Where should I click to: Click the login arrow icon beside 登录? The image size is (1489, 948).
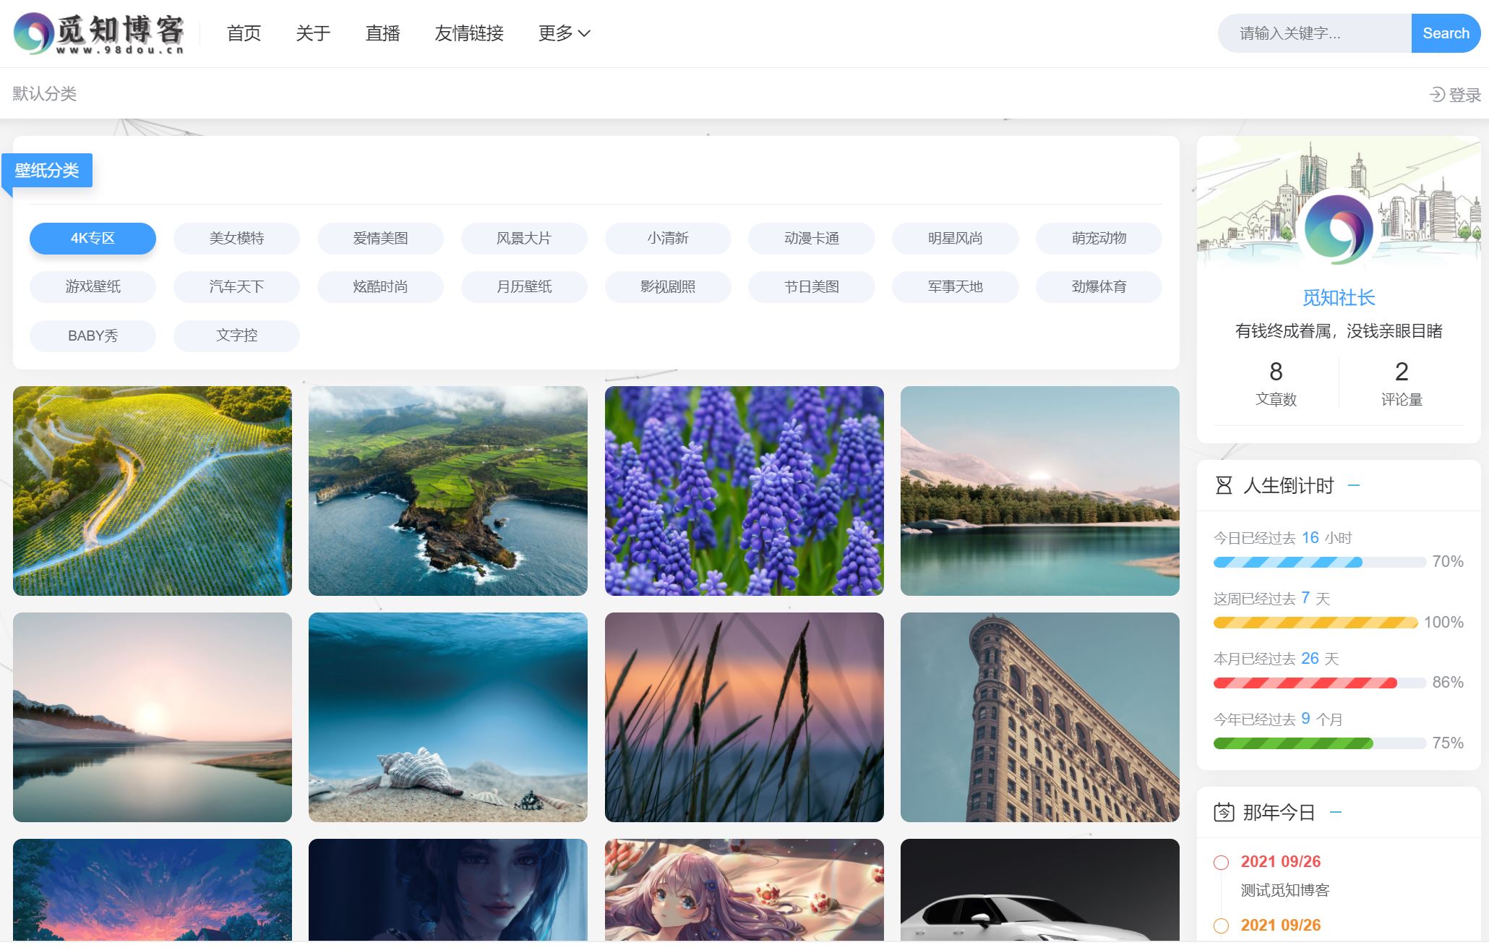tap(1437, 95)
